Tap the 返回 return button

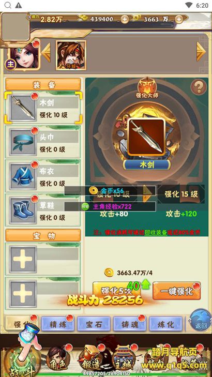click(x=201, y=320)
